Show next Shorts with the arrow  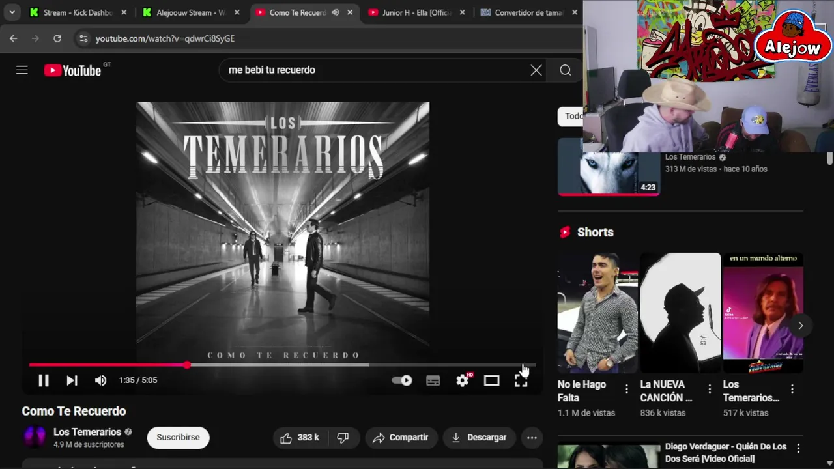click(x=800, y=326)
